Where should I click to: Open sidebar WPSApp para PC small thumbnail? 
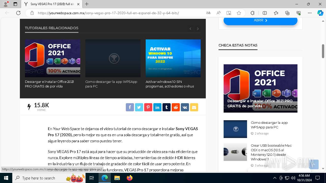235,129
